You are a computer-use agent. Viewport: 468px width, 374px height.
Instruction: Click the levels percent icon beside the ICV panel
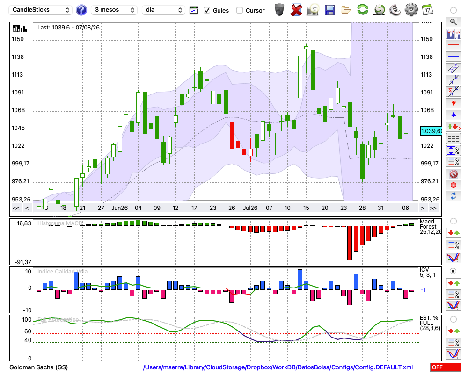point(453,295)
